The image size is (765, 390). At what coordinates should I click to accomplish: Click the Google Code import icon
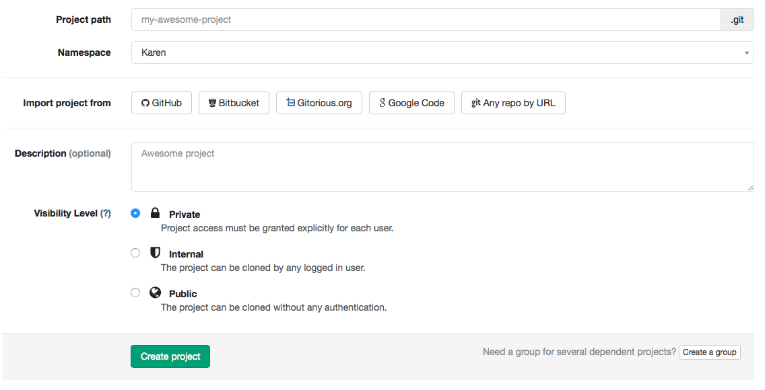[382, 102]
